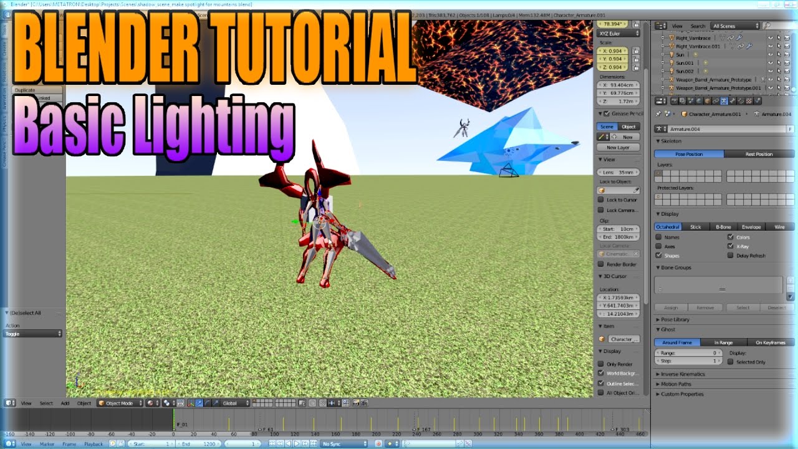Image resolution: width=798 pixels, height=449 pixels.
Task: Enable the Delay Refresh checkbox
Action: tap(730, 256)
